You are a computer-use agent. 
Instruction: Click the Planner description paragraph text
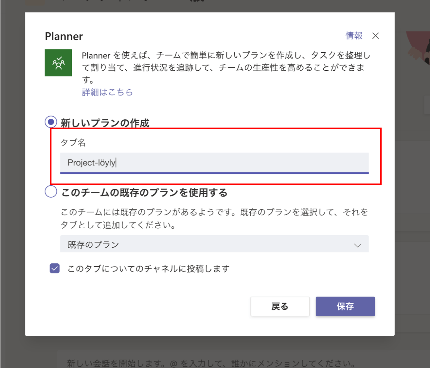click(x=226, y=67)
